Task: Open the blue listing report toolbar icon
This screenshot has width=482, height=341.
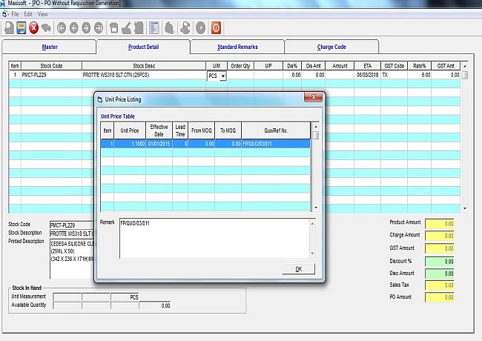Action: 154,28
